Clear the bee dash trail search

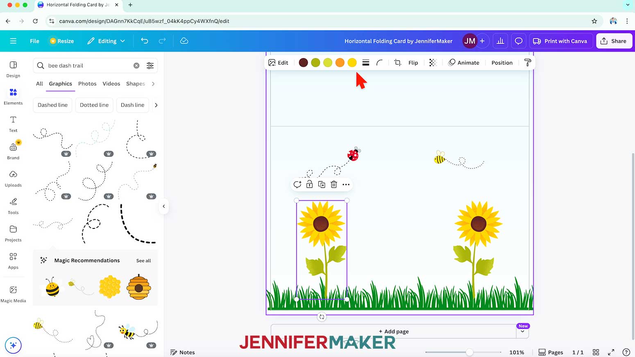(x=136, y=66)
